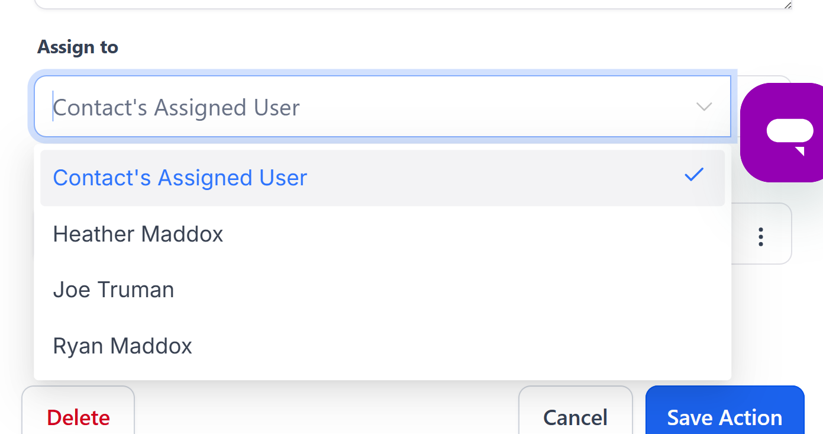Delete this action

[x=78, y=417]
